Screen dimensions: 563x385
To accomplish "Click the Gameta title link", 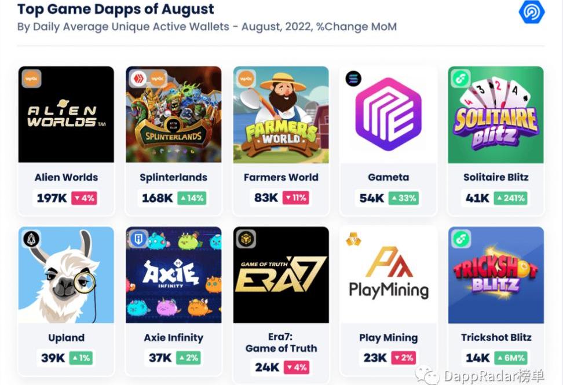I will click(x=388, y=177).
